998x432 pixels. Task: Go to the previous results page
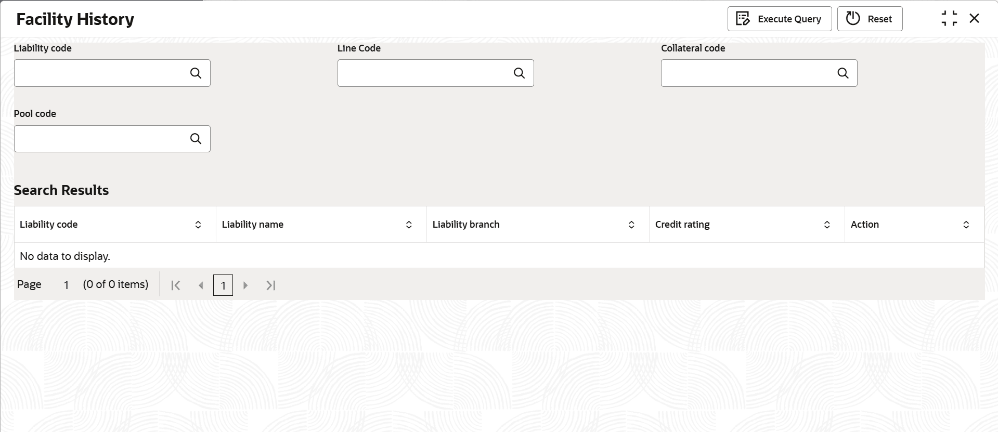tap(201, 285)
